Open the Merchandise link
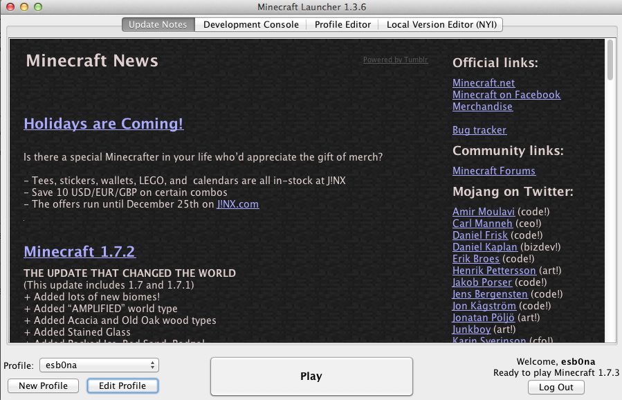The image size is (622, 400). click(x=482, y=107)
